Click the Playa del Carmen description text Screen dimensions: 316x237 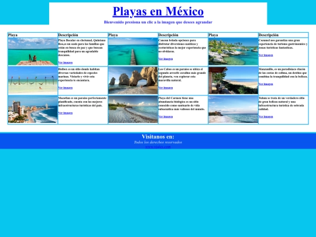181,104
